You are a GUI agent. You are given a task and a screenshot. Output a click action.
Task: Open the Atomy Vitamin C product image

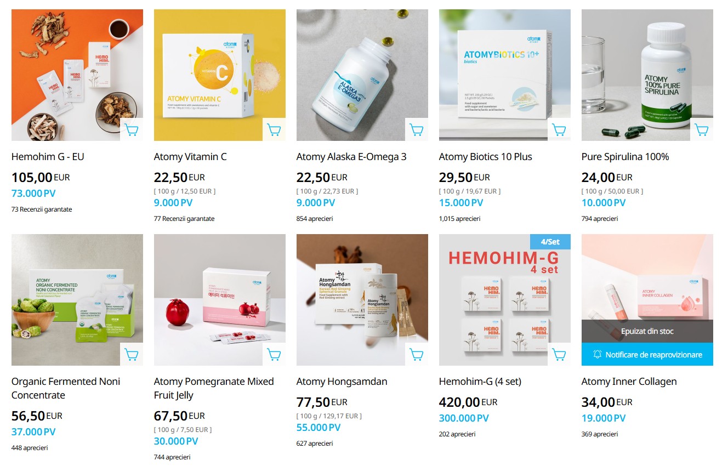220,75
